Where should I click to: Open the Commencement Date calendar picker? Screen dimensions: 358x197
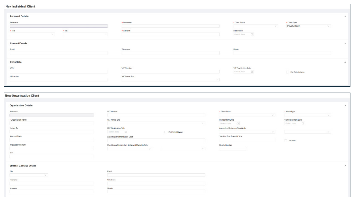coord(303,124)
